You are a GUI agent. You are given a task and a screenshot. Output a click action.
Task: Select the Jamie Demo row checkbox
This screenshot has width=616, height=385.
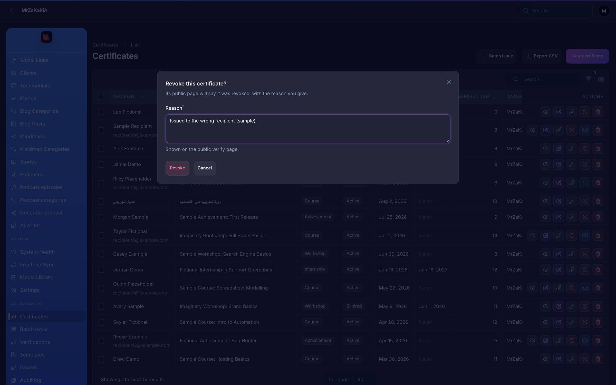click(x=101, y=164)
